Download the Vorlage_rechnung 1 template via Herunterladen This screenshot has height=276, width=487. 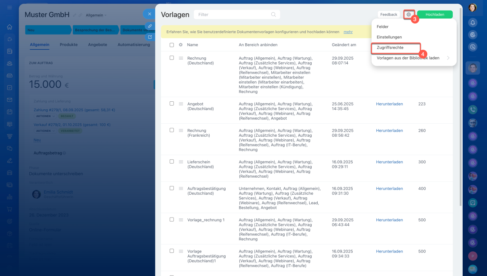tap(389, 220)
